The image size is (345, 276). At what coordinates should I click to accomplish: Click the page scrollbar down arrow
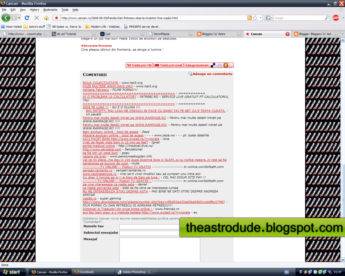tap(343, 260)
